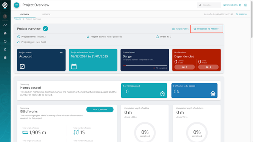
Task: Click the person icon beside Project owner
Action: click(88, 37)
